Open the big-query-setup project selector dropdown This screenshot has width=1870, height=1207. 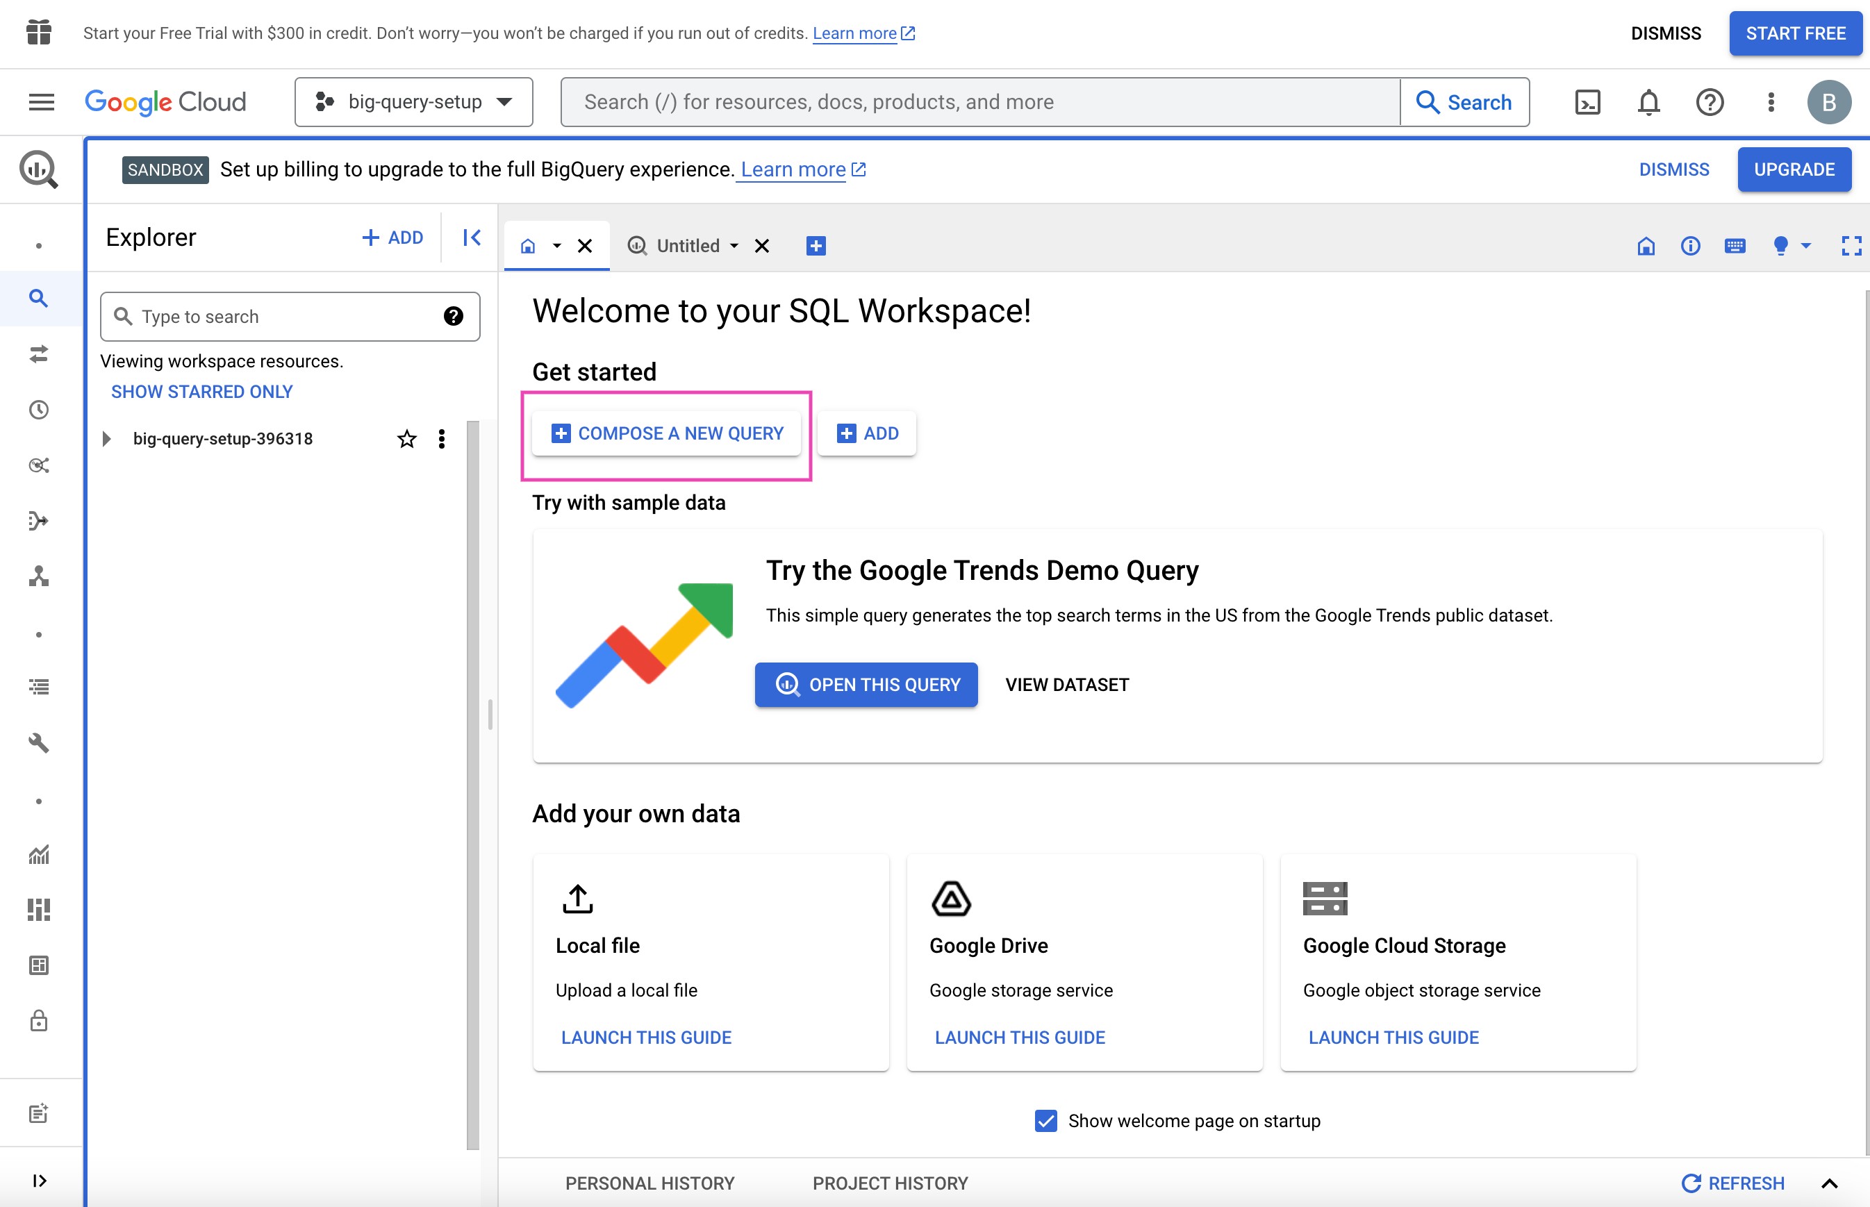click(x=414, y=102)
